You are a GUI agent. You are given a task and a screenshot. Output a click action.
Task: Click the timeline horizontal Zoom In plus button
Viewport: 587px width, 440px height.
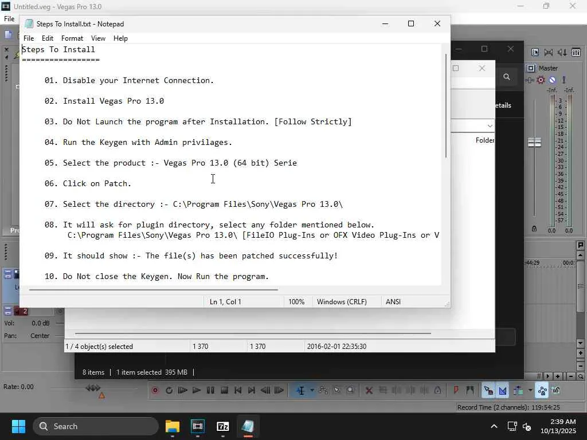[557, 376]
